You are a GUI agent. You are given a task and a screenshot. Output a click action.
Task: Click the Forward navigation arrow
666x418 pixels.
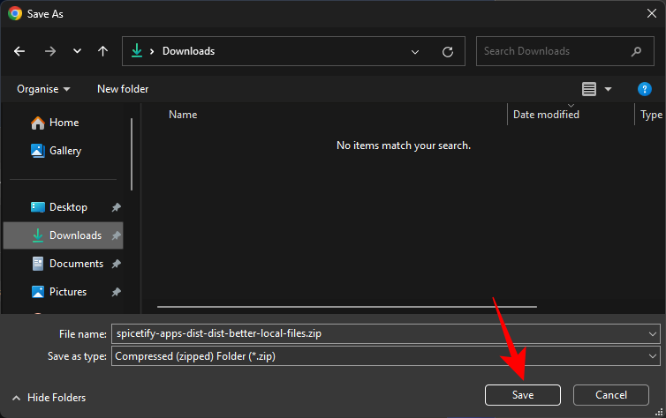pyautogui.click(x=49, y=51)
